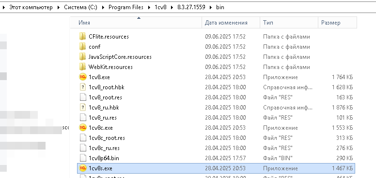The height and width of the screenshot is (178, 376).
Task: Click the 290 КБ size value
Action: pos(345,158)
